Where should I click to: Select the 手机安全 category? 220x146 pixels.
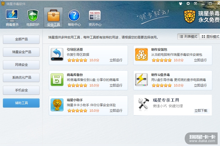[21, 90]
